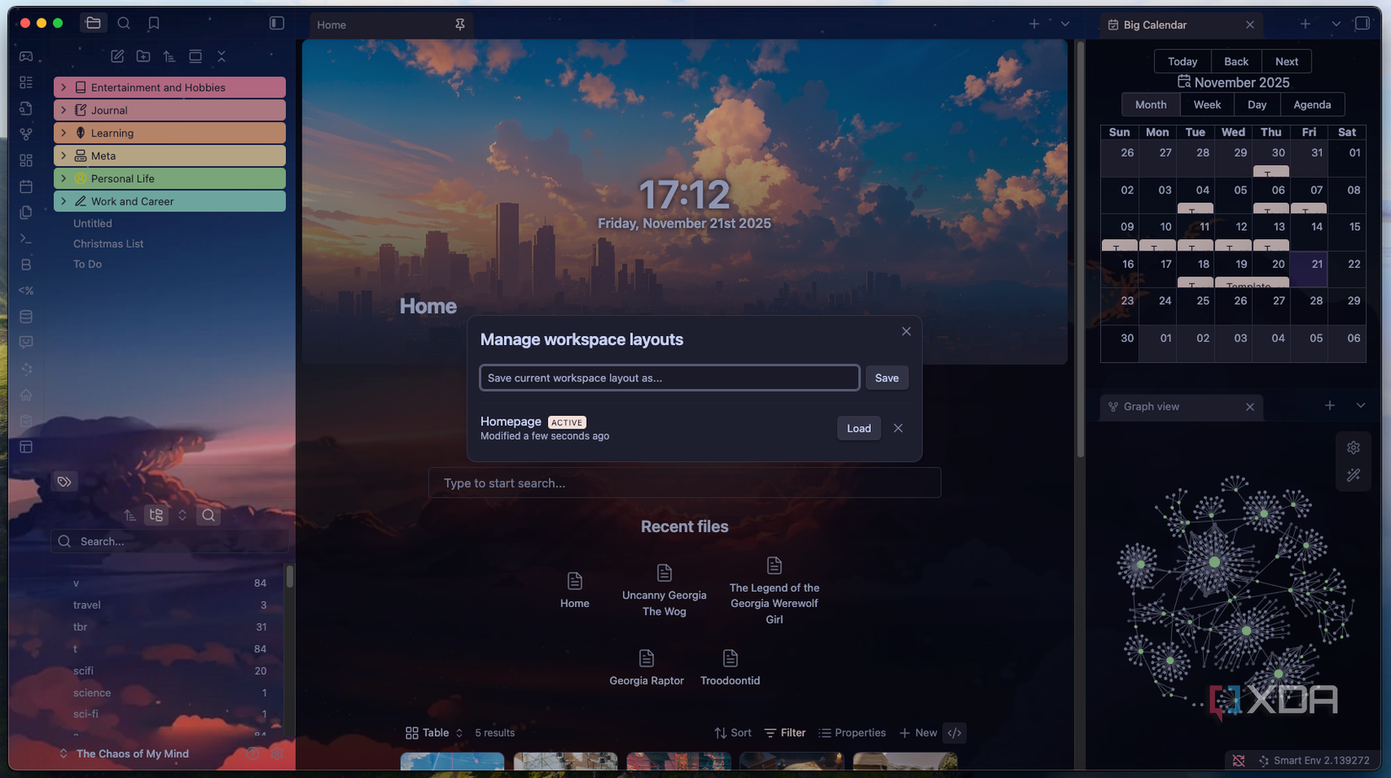Create a new note with the pencil icon

(x=117, y=56)
